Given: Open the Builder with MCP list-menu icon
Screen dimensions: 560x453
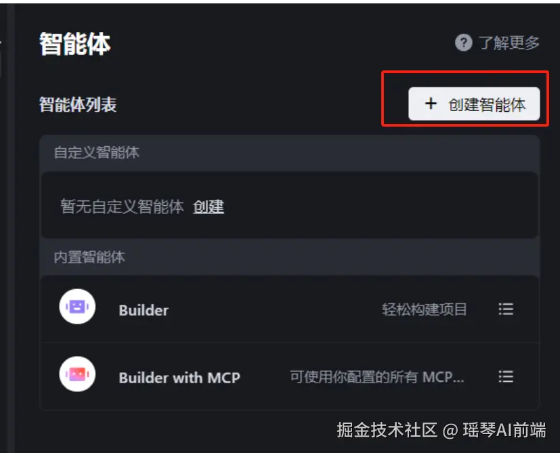Looking at the screenshot, I should [506, 376].
